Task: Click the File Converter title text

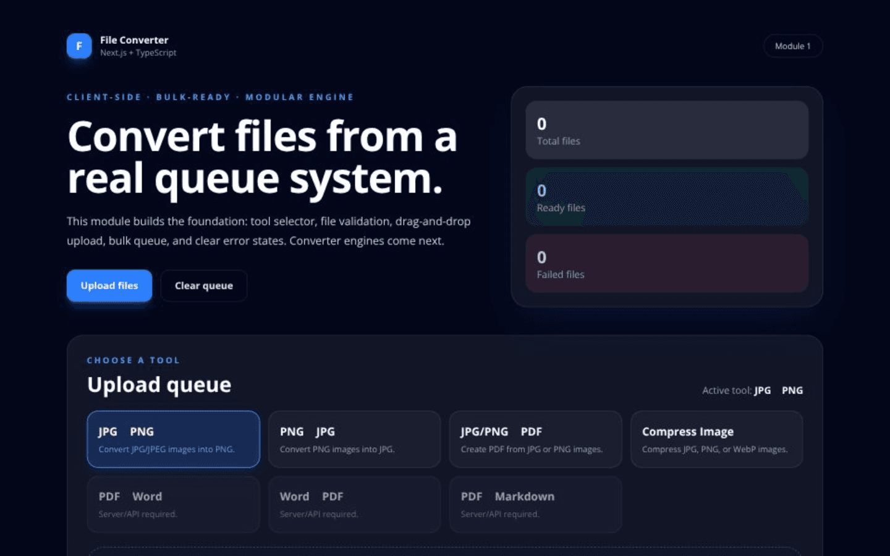Action: [134, 40]
